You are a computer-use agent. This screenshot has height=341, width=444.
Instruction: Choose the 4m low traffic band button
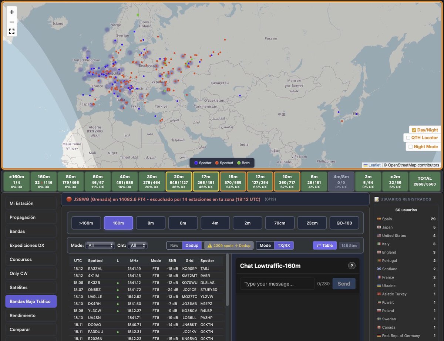(215, 223)
